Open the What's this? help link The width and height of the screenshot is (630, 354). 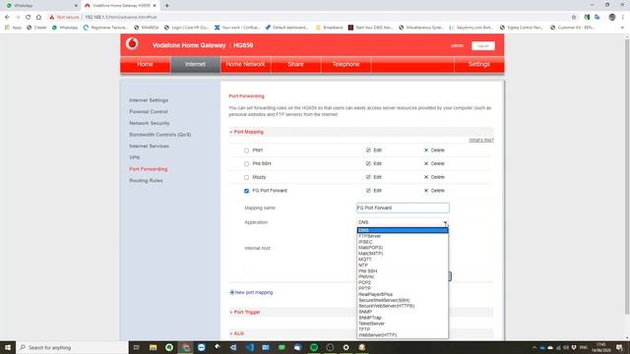[x=481, y=140]
